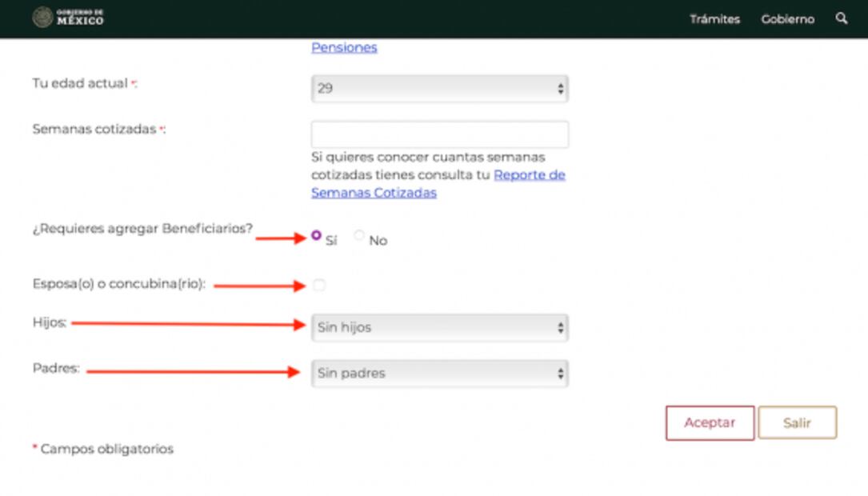868x496 pixels.
Task: Check the Esposa(o) o concubina(rio) checkbox
Action: pyautogui.click(x=319, y=285)
